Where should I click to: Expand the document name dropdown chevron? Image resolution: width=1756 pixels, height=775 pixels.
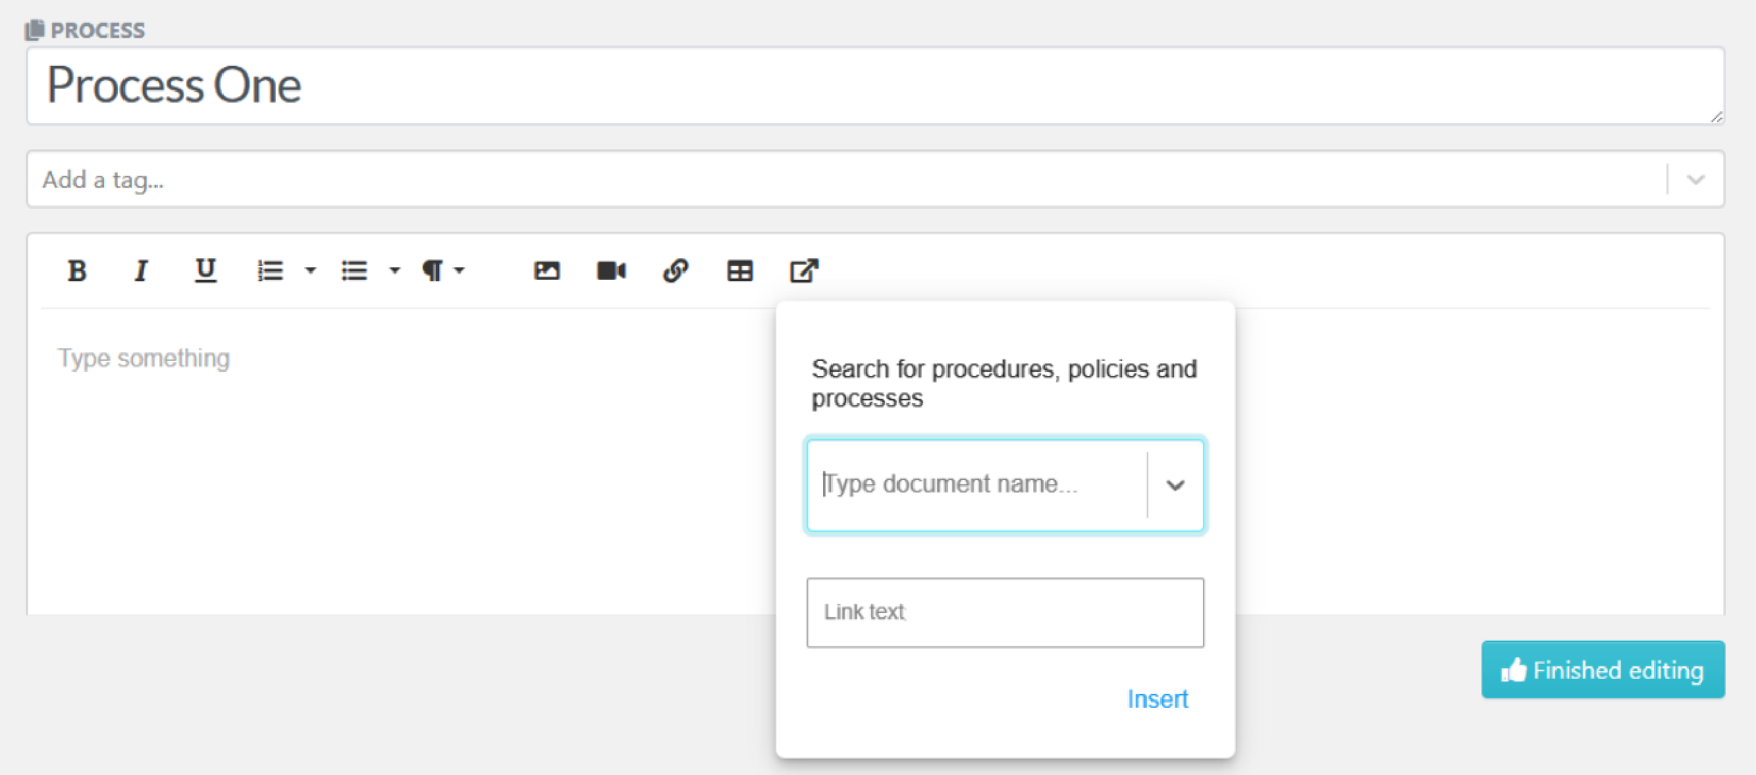(1175, 485)
